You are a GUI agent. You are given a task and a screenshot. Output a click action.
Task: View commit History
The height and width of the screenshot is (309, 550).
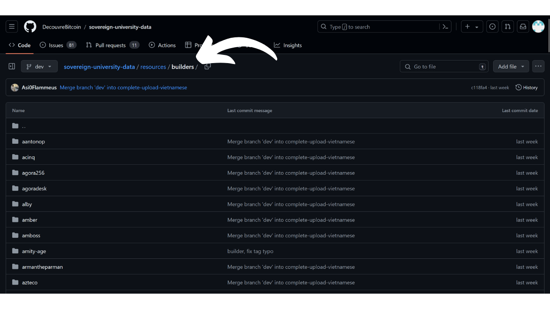(526, 88)
